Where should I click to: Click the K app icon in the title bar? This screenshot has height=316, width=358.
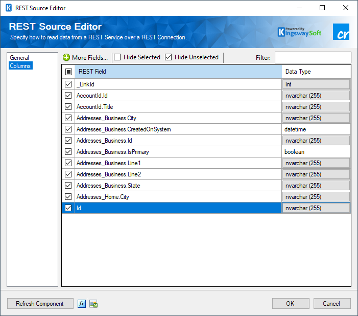point(9,8)
